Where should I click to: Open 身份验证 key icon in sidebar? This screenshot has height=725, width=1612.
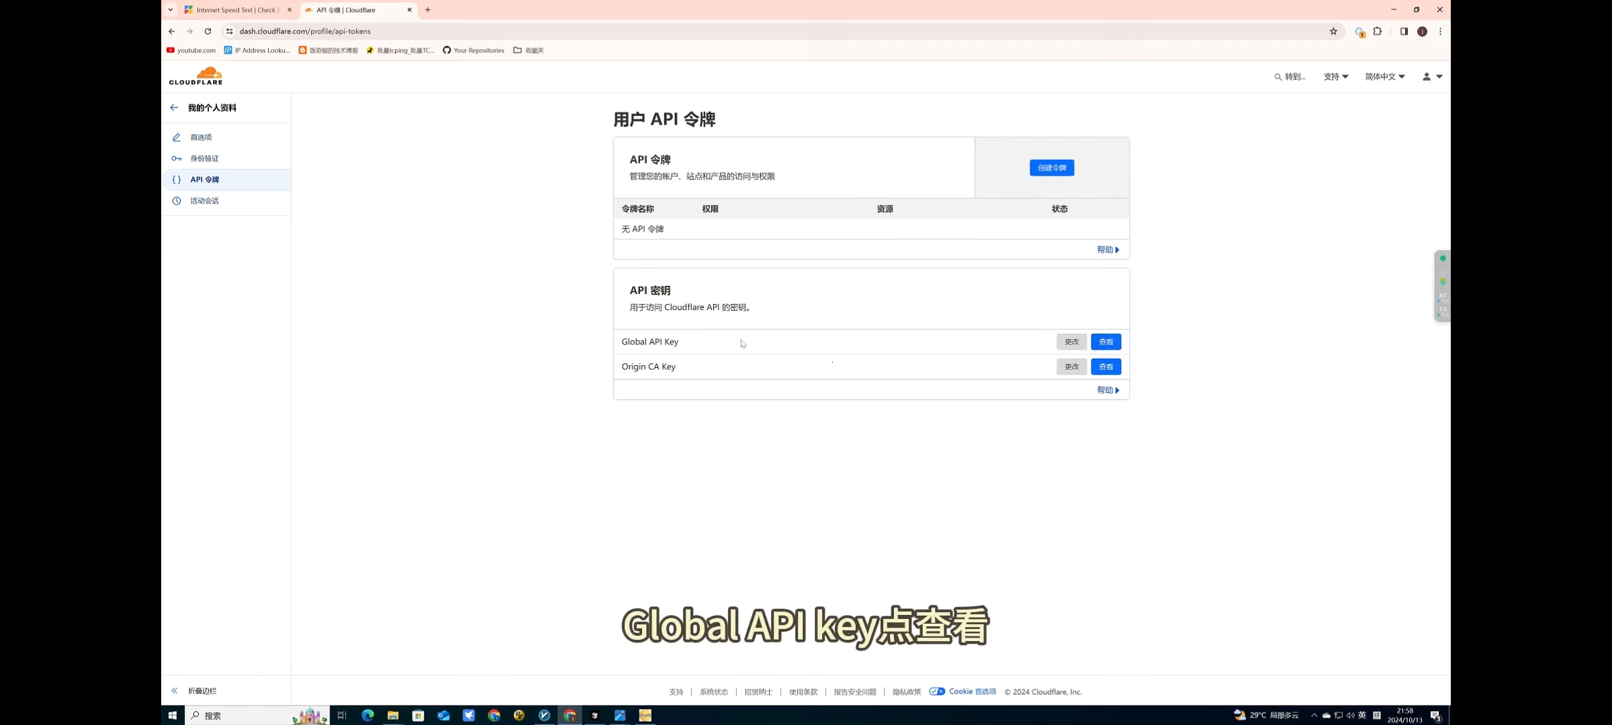pyautogui.click(x=177, y=158)
